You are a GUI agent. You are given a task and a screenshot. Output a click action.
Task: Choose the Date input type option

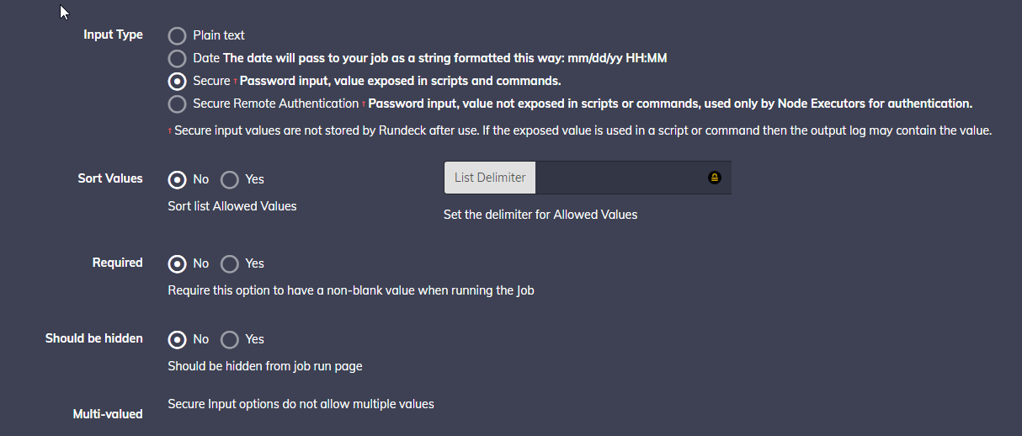(x=177, y=59)
